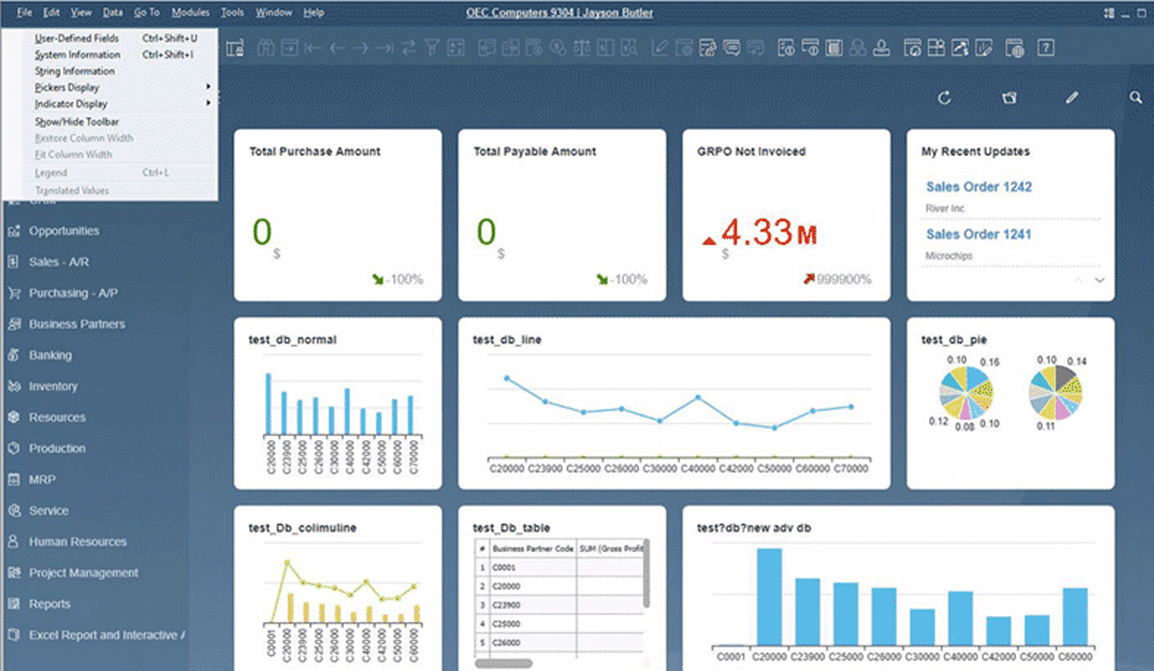Open Purchasing - A/P module

[x=73, y=294]
